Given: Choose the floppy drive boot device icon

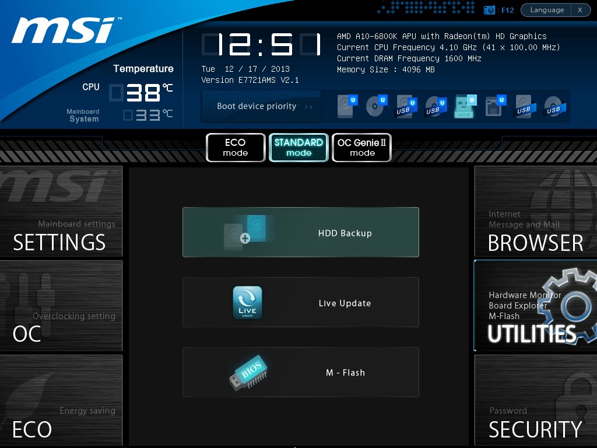Looking at the screenshot, I should (x=494, y=106).
